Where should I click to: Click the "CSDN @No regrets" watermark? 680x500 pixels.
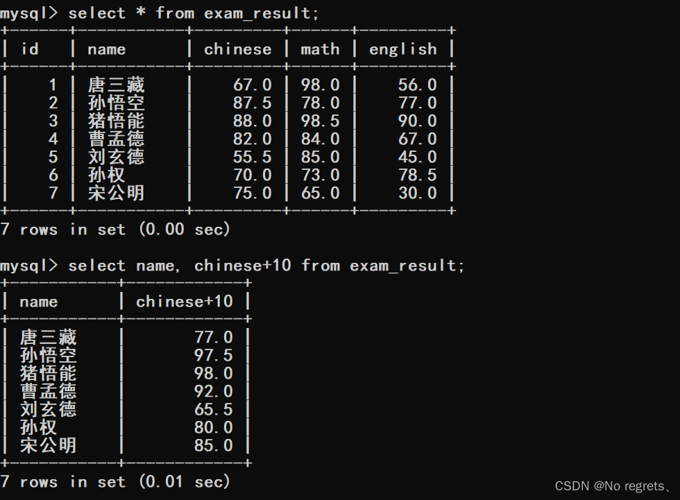click(x=613, y=486)
